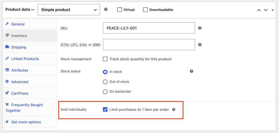
Task: Enable the Virtual checkbox
Action: pos(119,10)
